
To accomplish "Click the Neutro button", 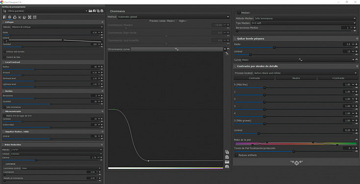I will 296,78.
